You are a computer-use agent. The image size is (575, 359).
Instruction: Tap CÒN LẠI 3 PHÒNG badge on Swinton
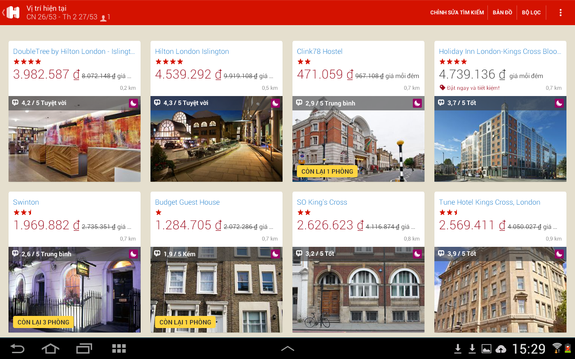(43, 322)
